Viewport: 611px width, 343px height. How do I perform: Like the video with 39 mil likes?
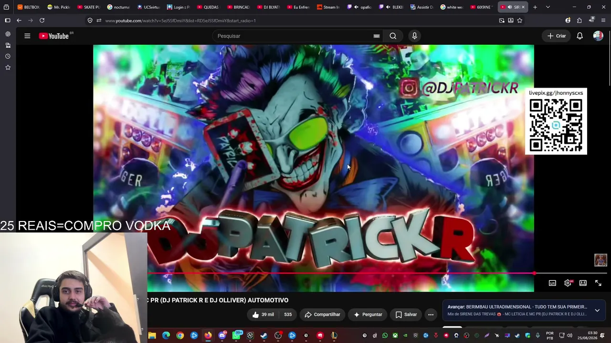[263, 314]
